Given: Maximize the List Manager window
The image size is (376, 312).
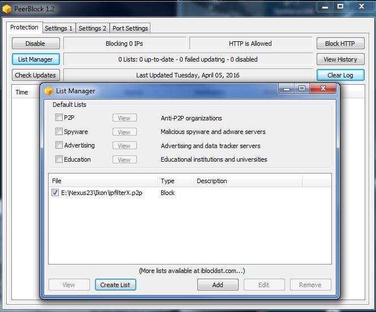Looking at the screenshot, I should coord(302,88).
